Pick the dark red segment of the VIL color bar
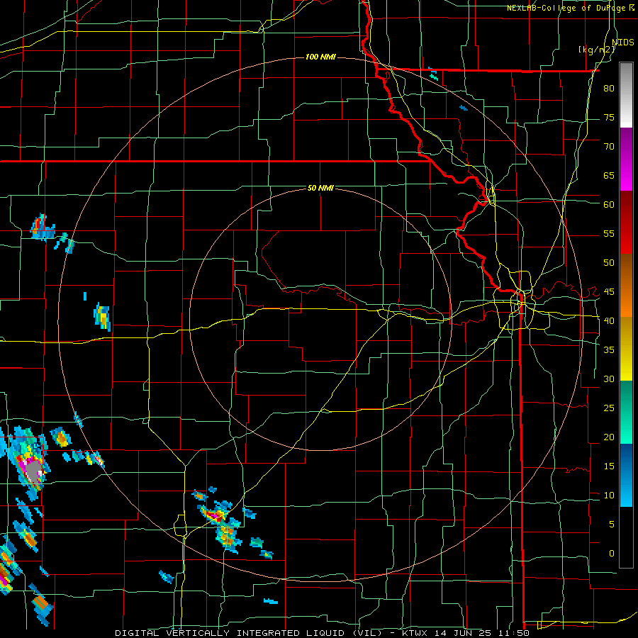 coord(626,223)
